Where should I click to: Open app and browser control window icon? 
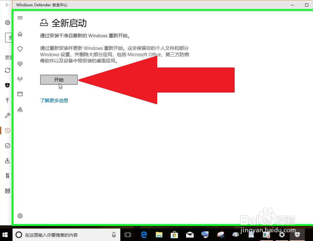[20, 94]
